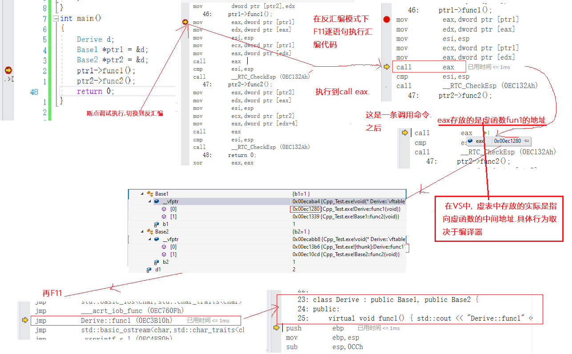Image resolution: width=572 pixels, height=354 pixels.
Task: Click the Base1 class icon in watch tree
Action: pos(149,194)
